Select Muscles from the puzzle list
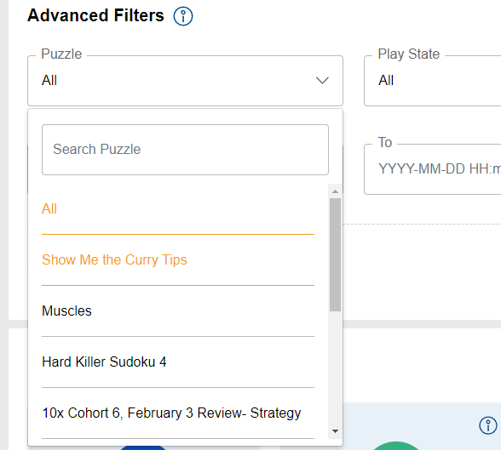501x450 pixels. tap(178, 311)
